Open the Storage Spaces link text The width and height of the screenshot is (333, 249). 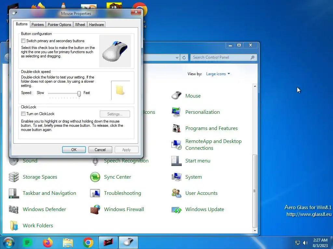40,177
